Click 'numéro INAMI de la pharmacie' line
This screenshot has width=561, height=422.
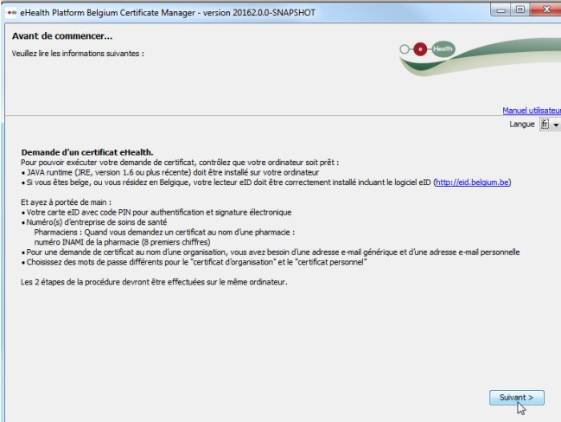point(123,242)
